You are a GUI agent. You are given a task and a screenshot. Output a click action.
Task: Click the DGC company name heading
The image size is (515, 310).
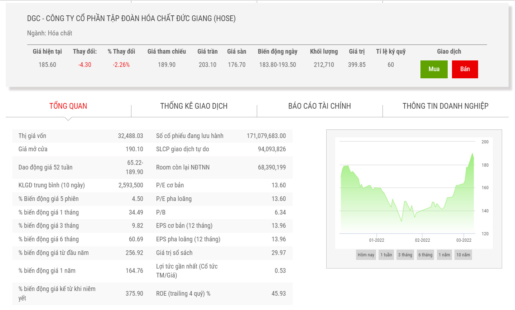(131, 19)
